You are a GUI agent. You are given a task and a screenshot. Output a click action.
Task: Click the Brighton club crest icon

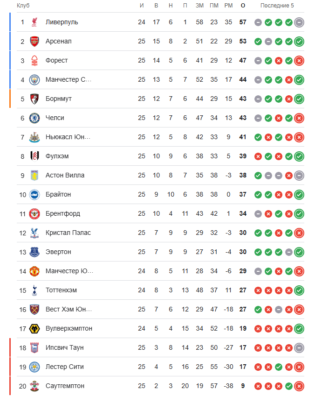[x=35, y=194]
